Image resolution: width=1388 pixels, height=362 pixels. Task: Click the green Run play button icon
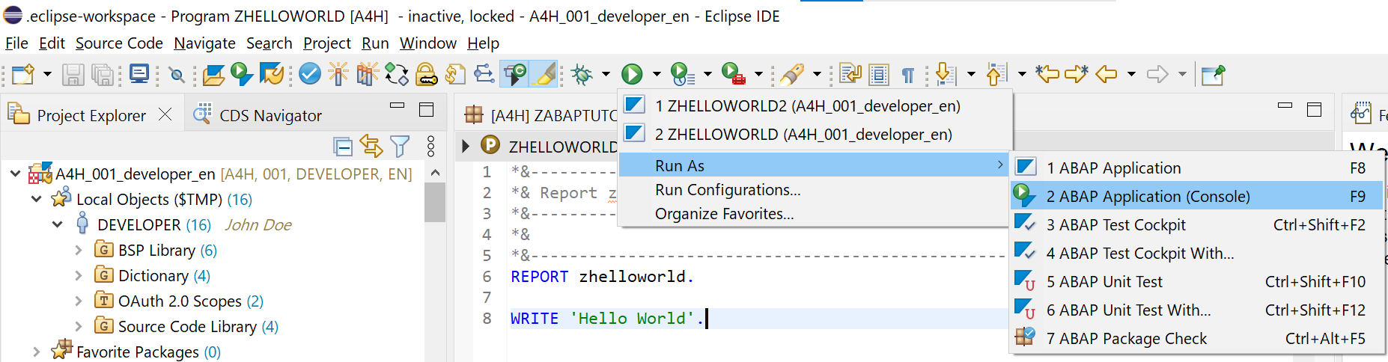(x=633, y=73)
